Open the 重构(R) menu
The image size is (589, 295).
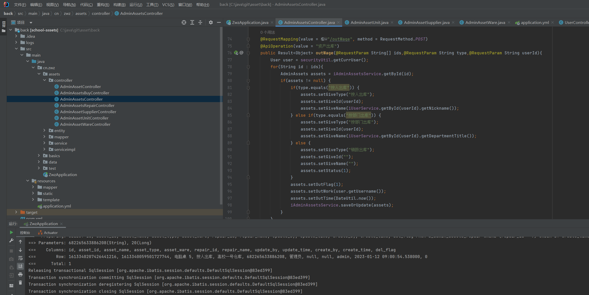tap(103, 5)
